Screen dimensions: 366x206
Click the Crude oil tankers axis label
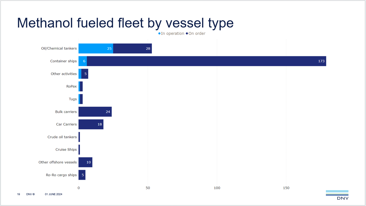point(62,137)
